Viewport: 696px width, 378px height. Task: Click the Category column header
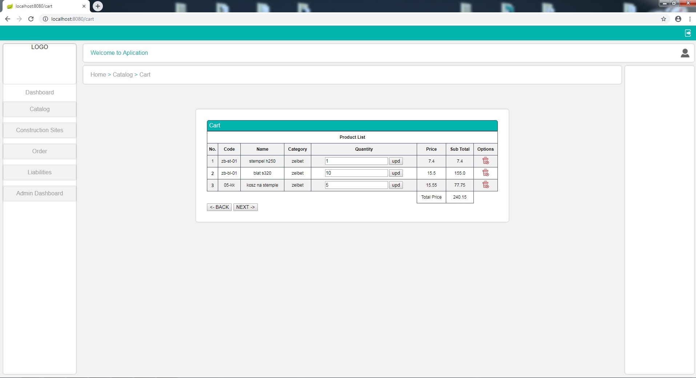pyautogui.click(x=297, y=149)
